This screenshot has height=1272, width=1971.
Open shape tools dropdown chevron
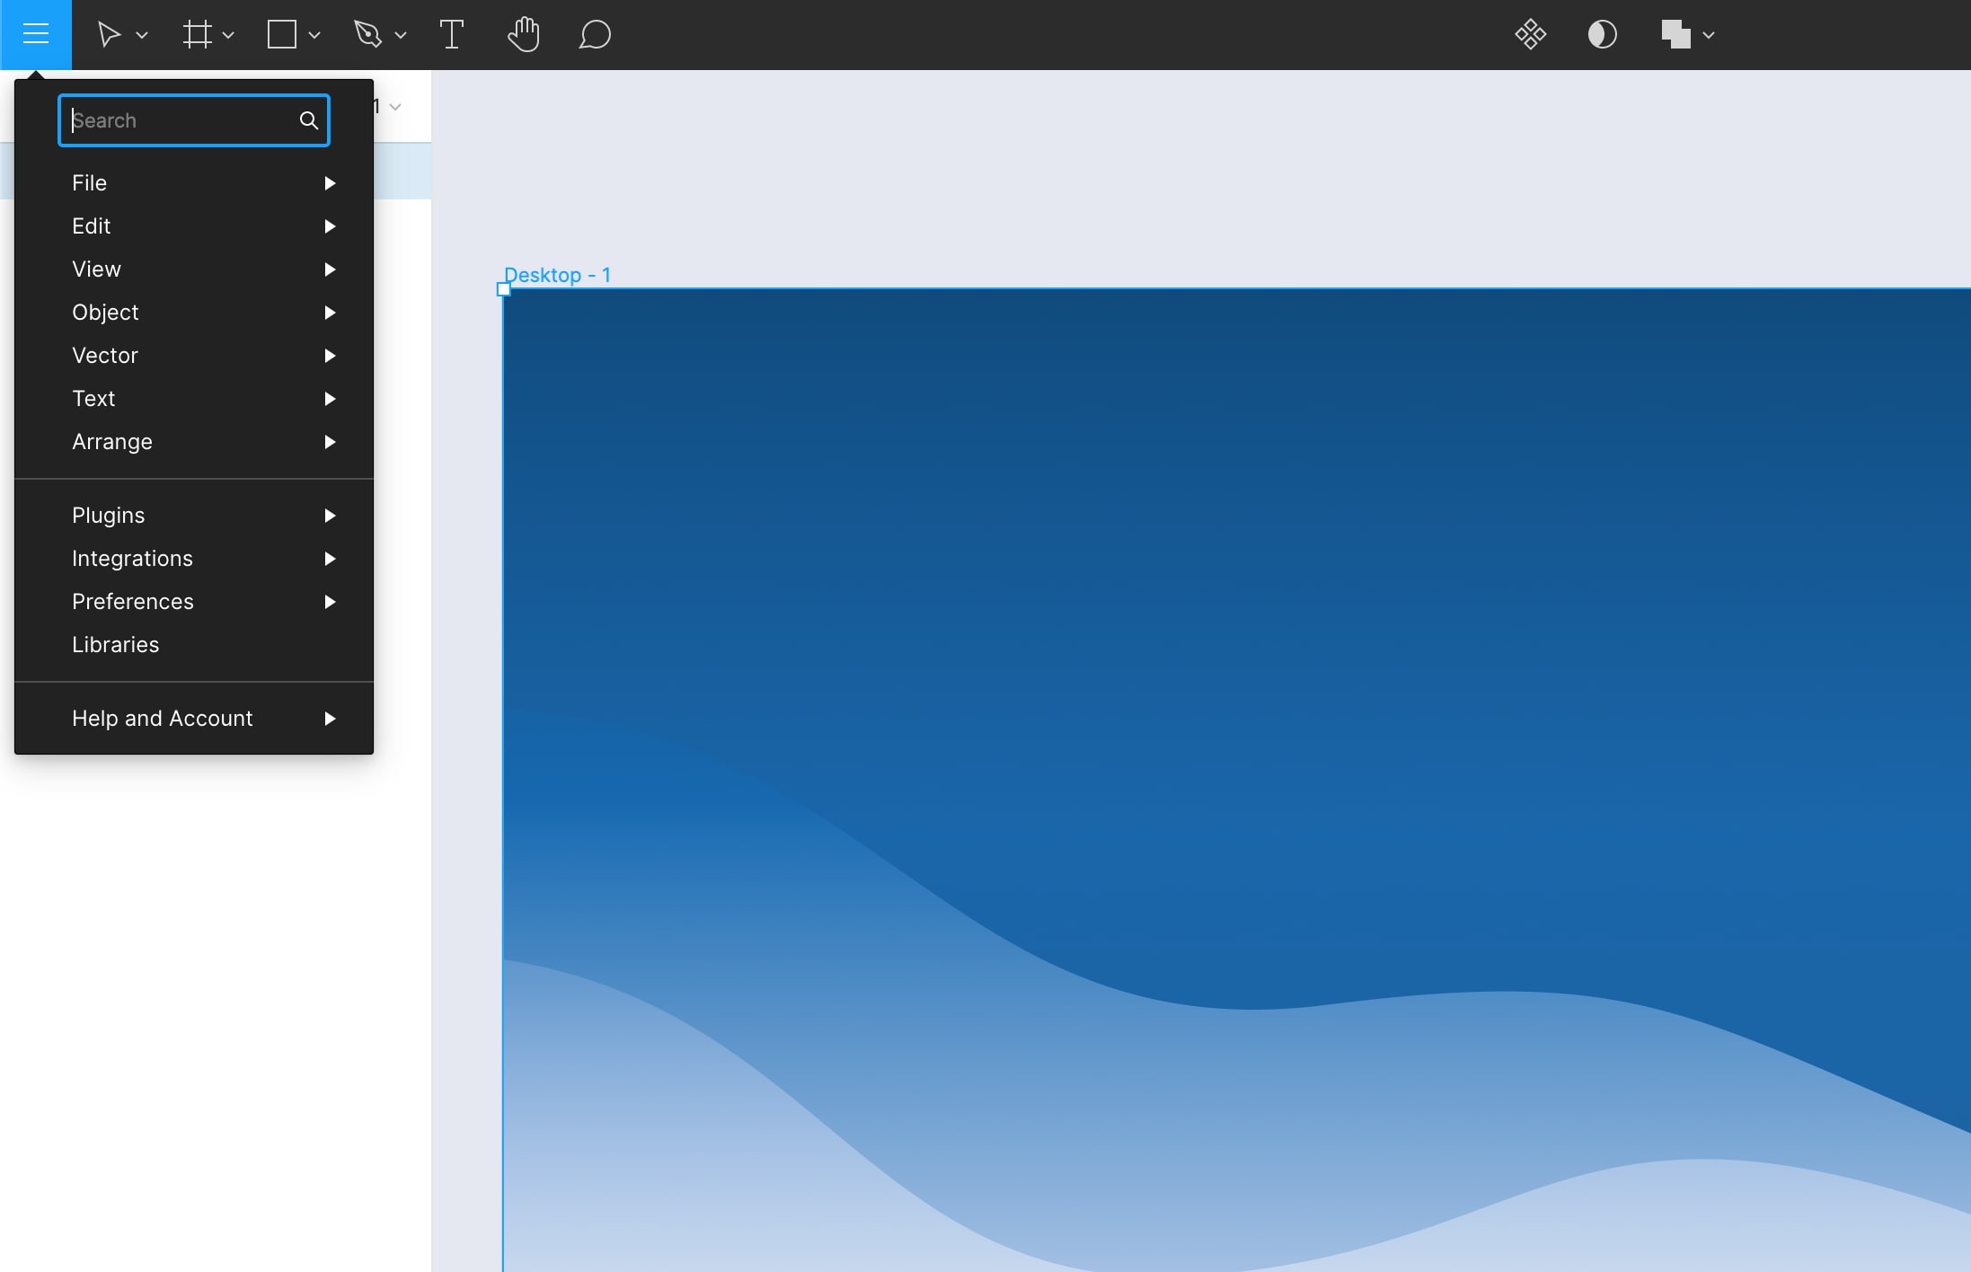tap(314, 35)
